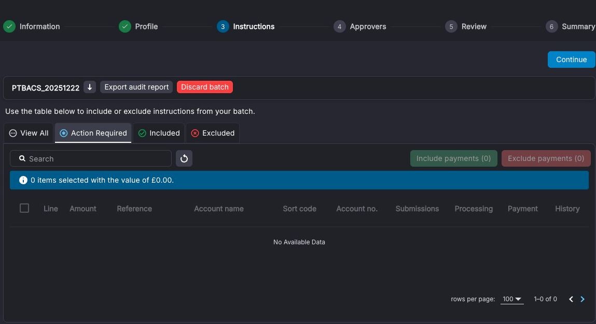
Task: Click the refresh icon beside the search box
Action: pyautogui.click(x=184, y=158)
